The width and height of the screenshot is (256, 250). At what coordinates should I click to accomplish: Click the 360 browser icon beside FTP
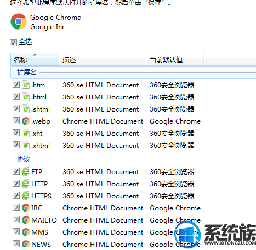coord(26,171)
